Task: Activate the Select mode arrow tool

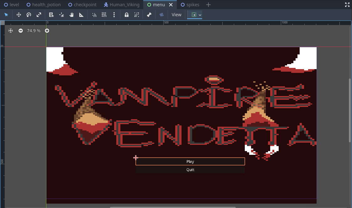Action: click(x=6, y=15)
